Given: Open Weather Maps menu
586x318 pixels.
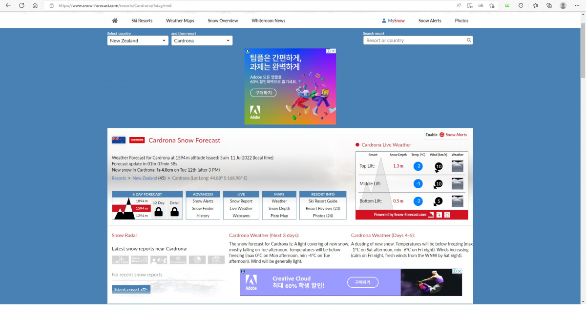Looking at the screenshot, I should point(180,20).
